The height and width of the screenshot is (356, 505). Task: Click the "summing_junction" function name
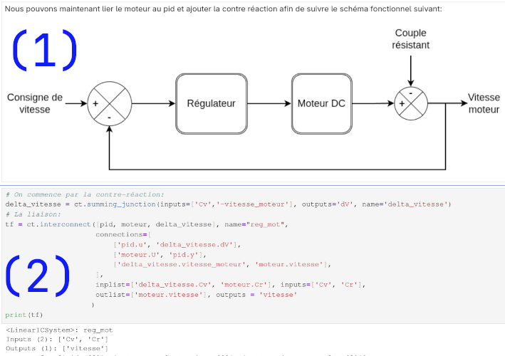point(121,204)
